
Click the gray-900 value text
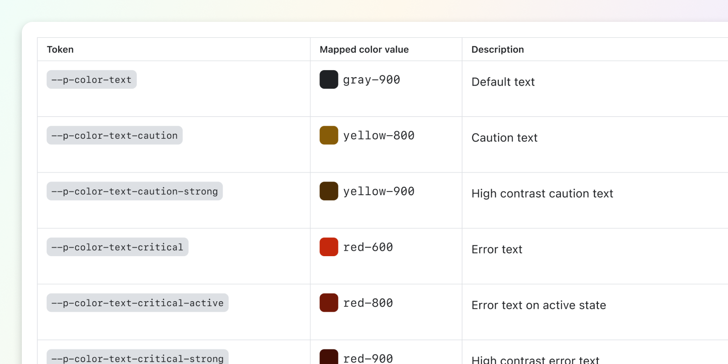coord(371,80)
